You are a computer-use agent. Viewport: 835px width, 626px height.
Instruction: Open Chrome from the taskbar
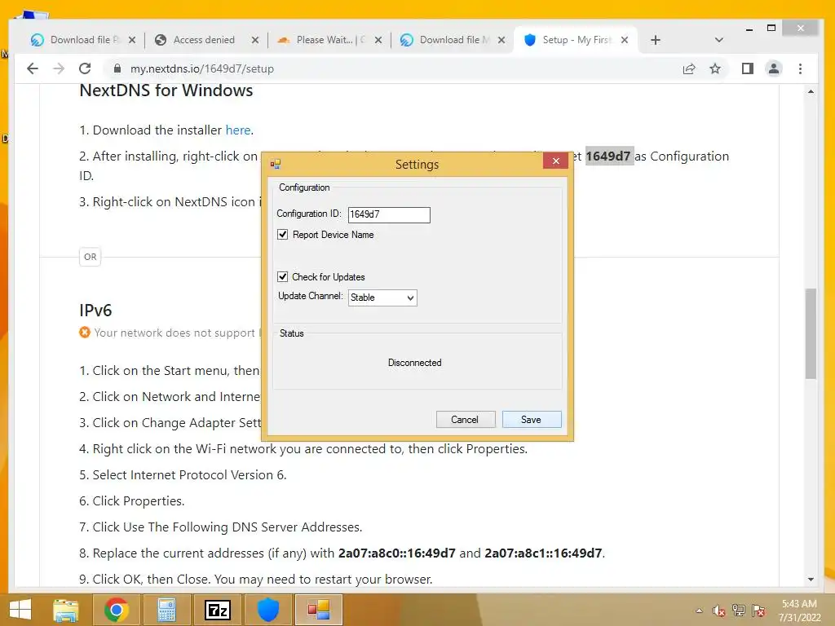pyautogui.click(x=116, y=610)
